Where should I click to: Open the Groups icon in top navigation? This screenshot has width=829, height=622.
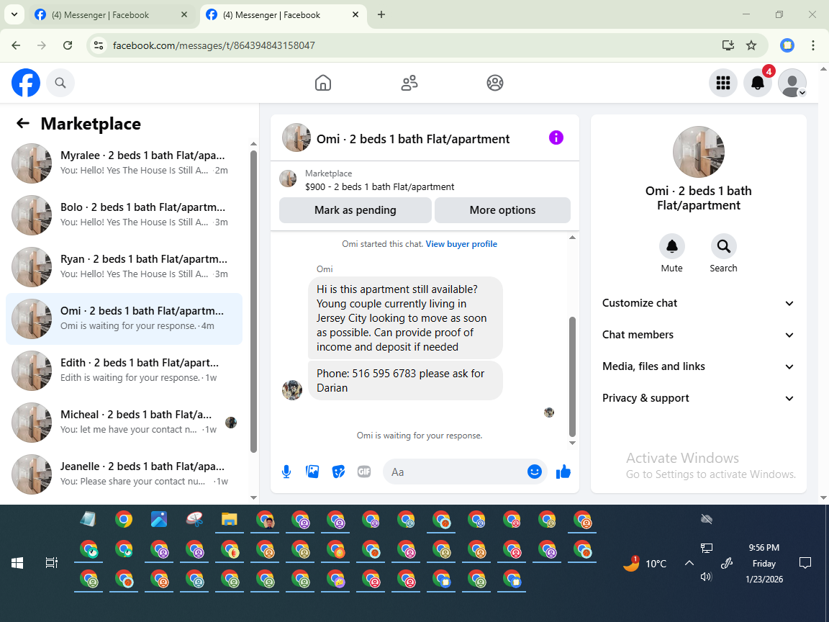[495, 83]
